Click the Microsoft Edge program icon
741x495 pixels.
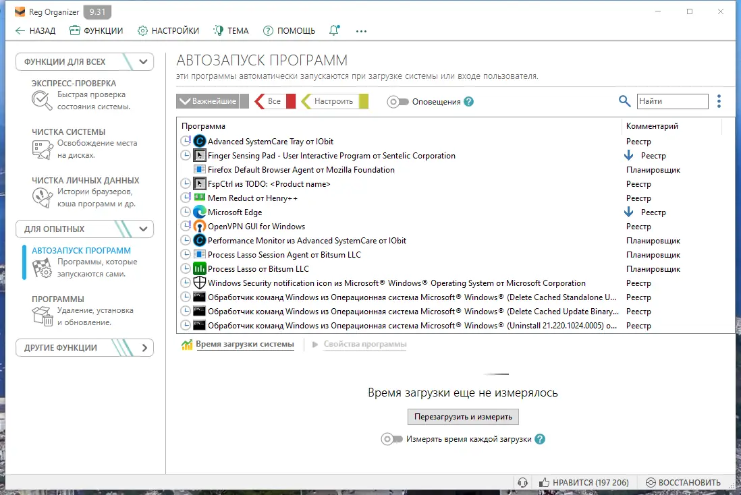(200, 212)
